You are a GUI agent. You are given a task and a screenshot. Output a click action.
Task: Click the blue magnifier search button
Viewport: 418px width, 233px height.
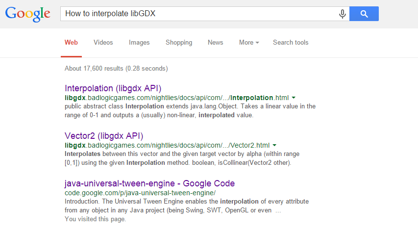click(364, 14)
